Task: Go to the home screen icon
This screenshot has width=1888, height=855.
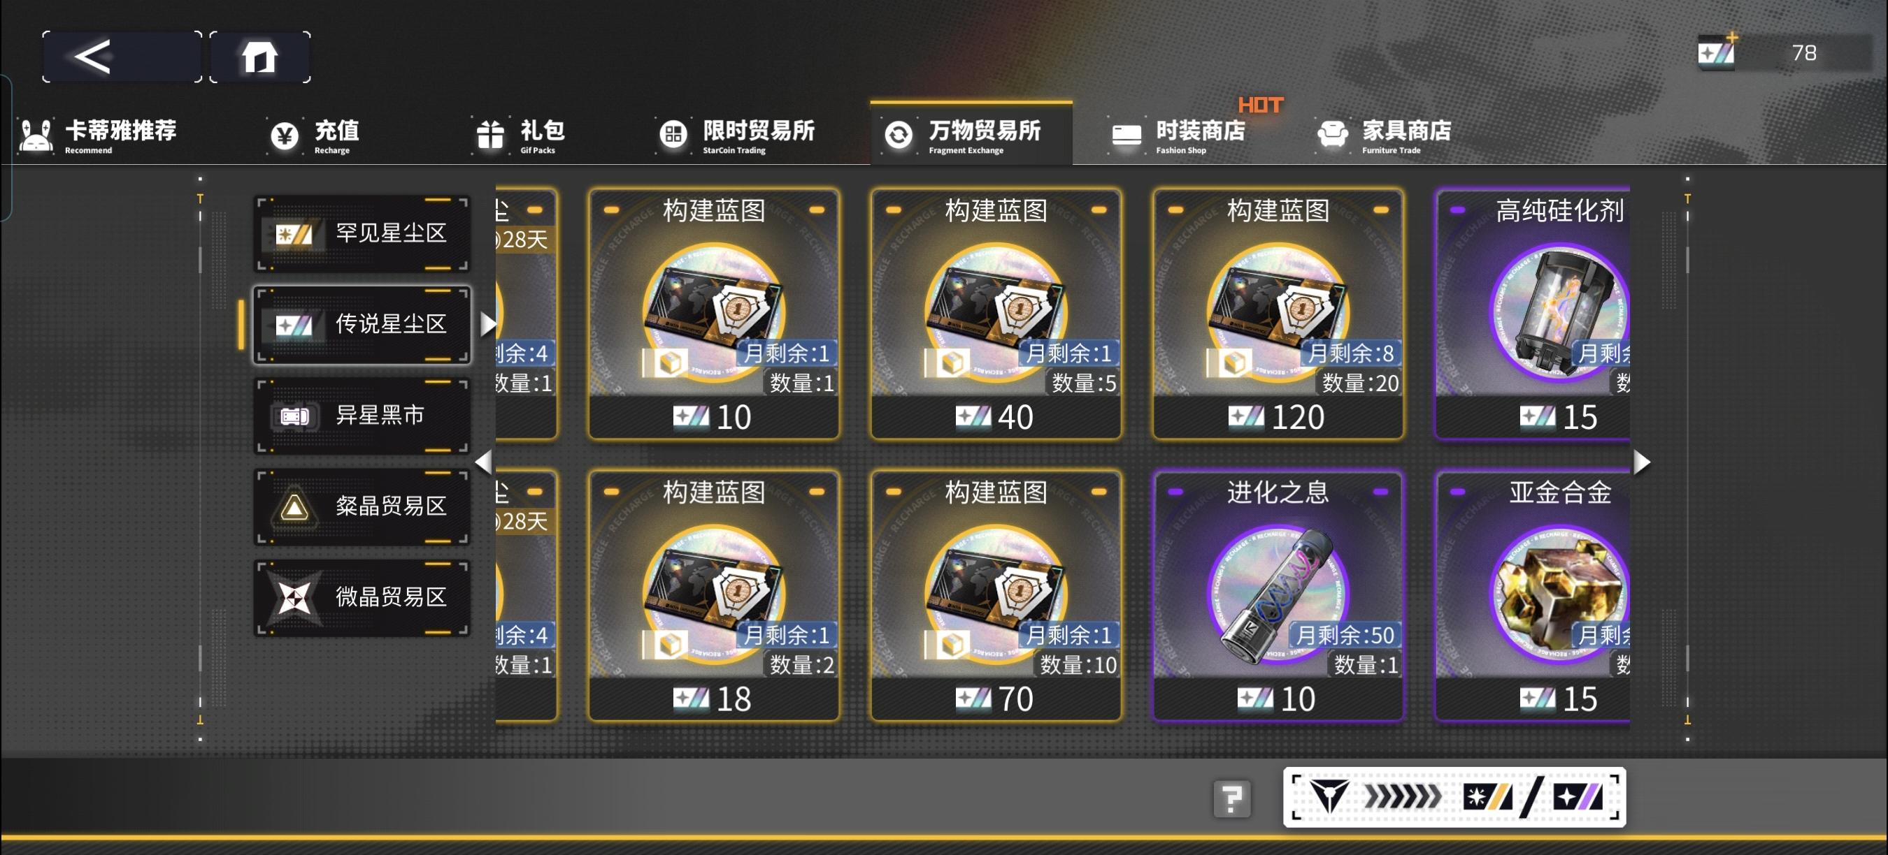Action: tap(260, 57)
